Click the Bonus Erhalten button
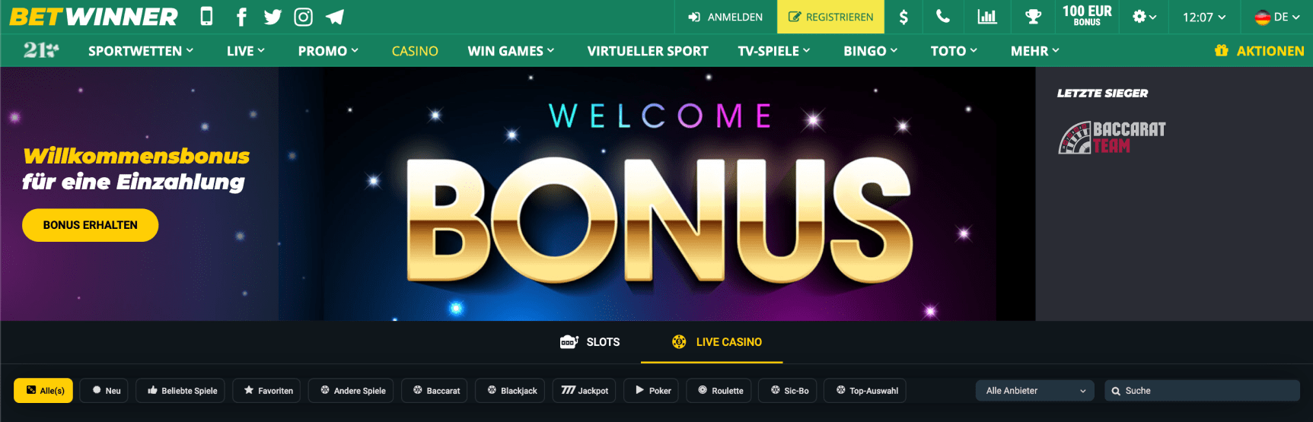 click(91, 225)
